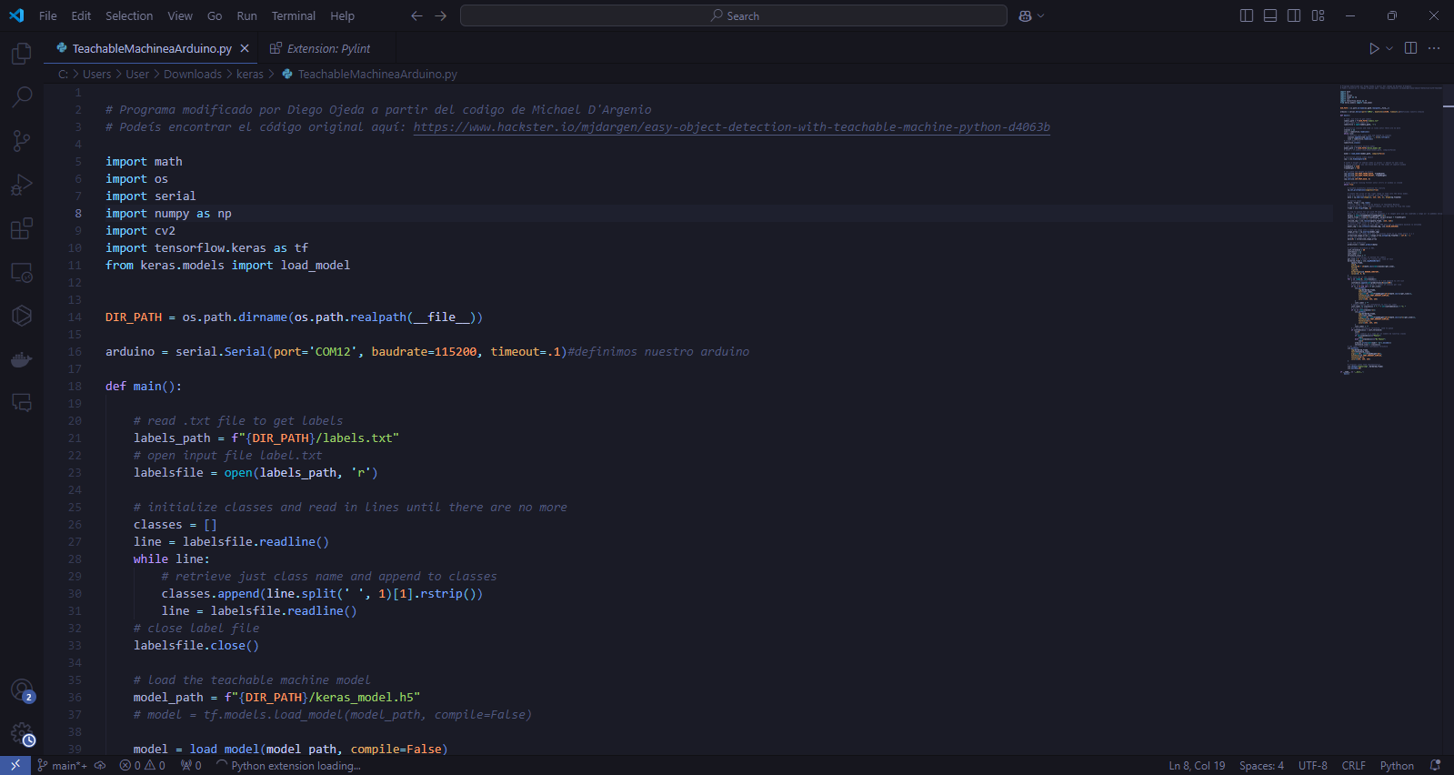
Task: Expand the Downloads breadcrumb segment
Action: click(193, 74)
